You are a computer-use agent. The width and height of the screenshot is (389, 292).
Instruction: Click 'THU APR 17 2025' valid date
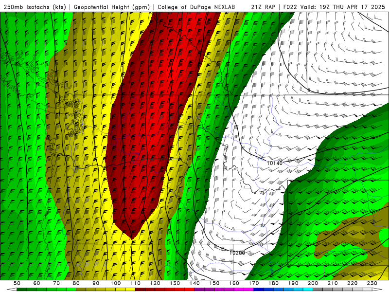pos(359,7)
